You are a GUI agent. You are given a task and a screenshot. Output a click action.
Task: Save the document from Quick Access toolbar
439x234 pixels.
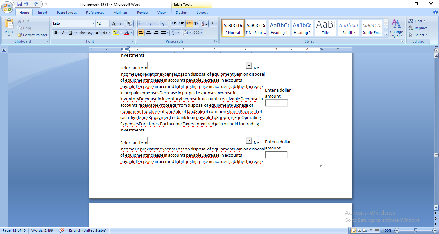click(19, 4)
